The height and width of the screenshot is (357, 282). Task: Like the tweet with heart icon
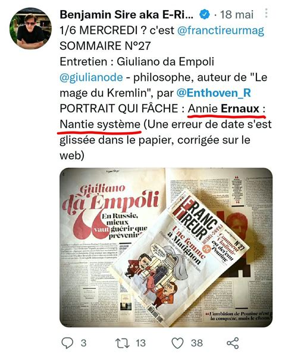177,343
